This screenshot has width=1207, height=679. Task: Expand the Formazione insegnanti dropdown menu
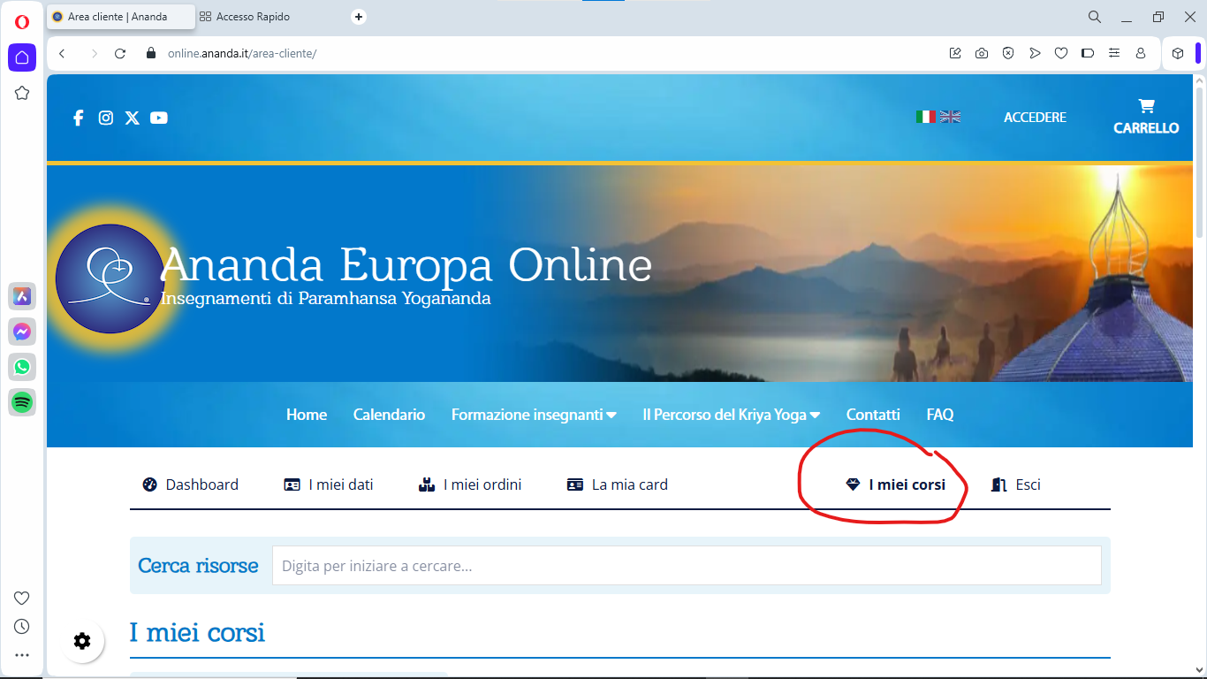pyautogui.click(x=534, y=415)
